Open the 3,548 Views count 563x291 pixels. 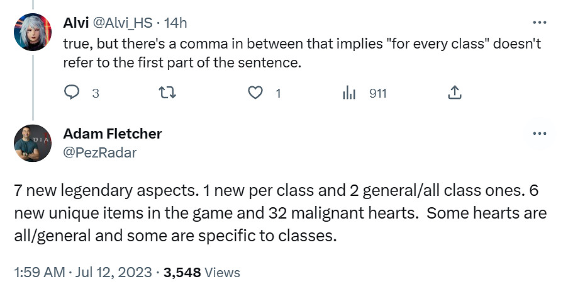201,273
